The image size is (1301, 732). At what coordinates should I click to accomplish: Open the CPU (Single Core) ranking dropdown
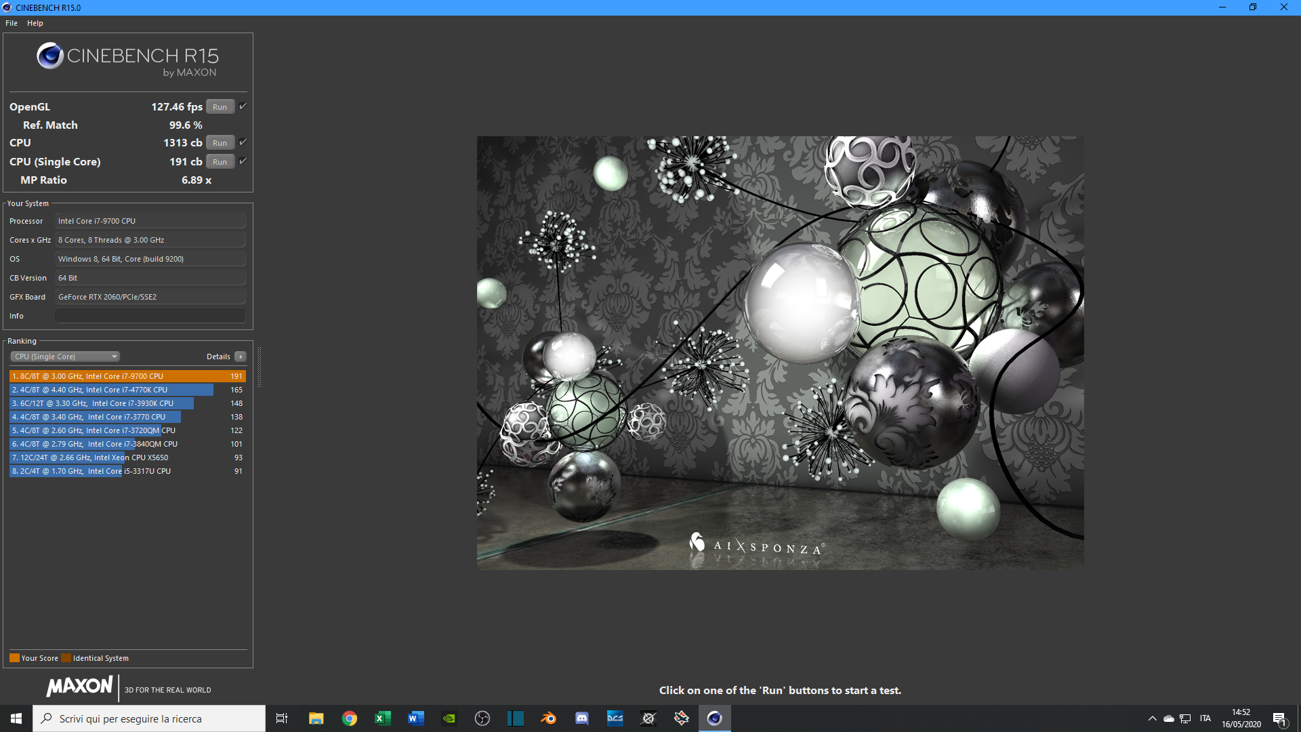coord(65,357)
